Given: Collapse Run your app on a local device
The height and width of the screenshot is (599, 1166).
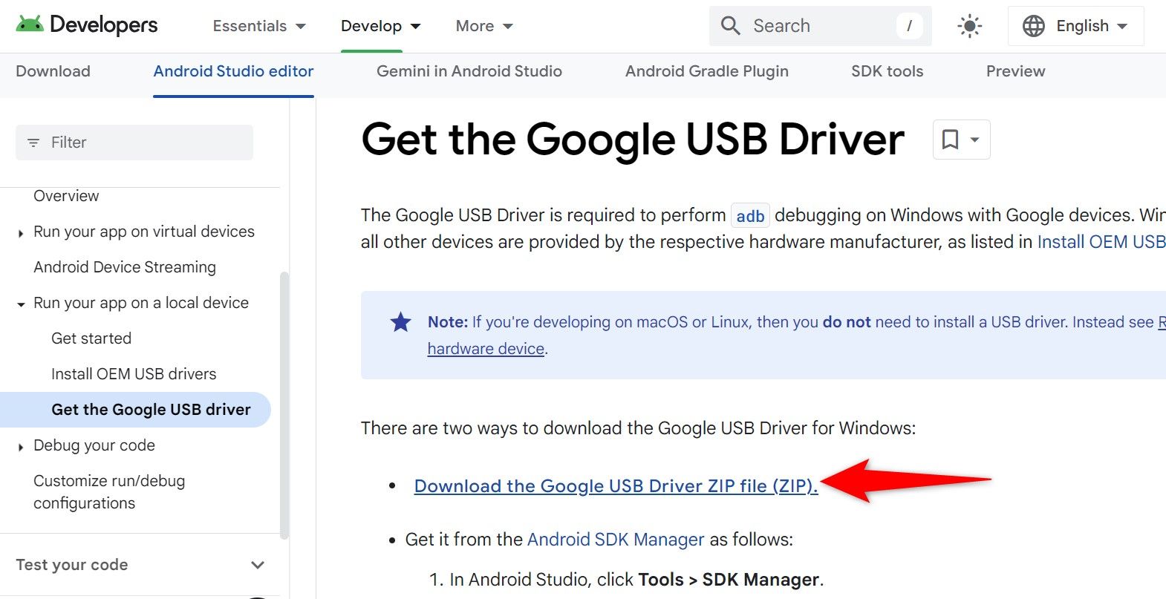Looking at the screenshot, I should (21, 304).
